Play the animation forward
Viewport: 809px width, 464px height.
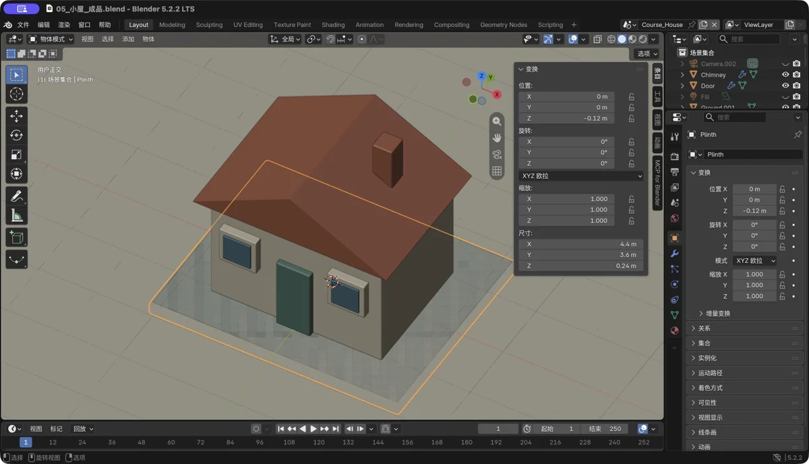[x=313, y=429]
